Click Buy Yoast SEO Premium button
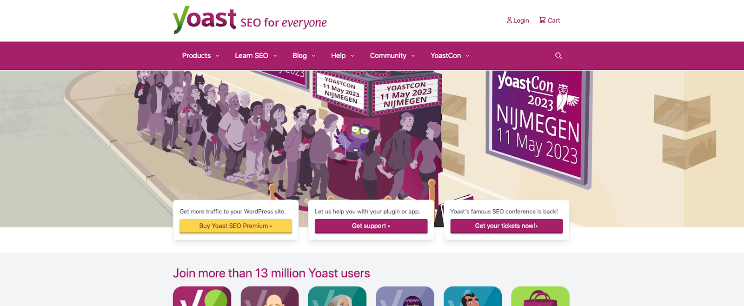 (236, 226)
